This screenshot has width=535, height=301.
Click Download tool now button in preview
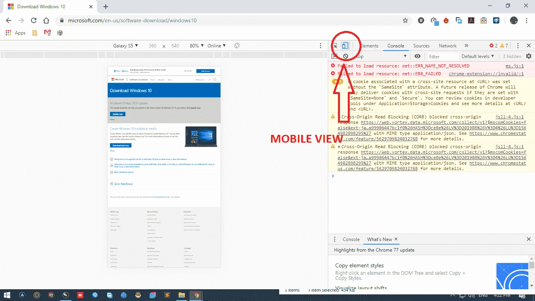point(121,145)
